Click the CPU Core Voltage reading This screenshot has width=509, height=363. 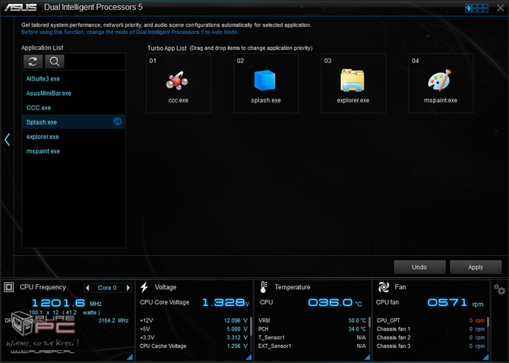(226, 303)
